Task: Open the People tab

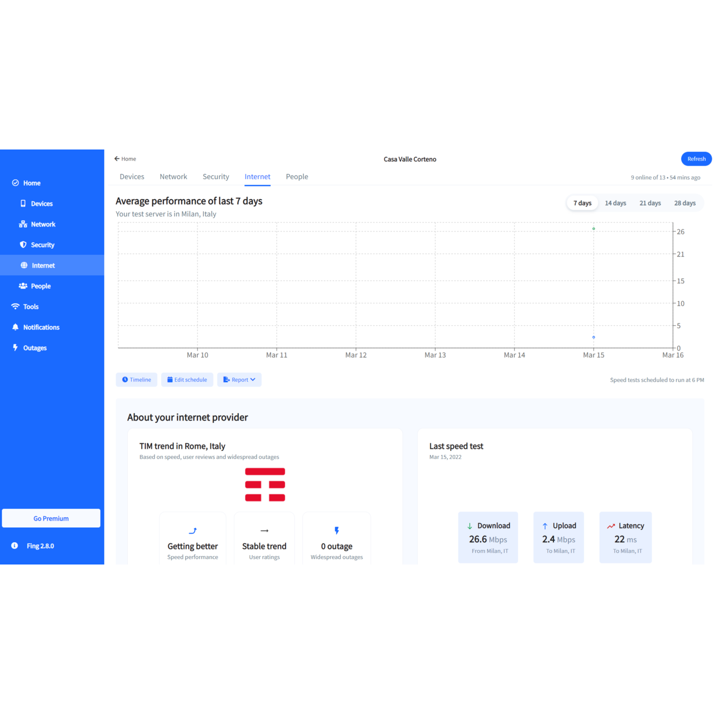Action: pos(297,177)
